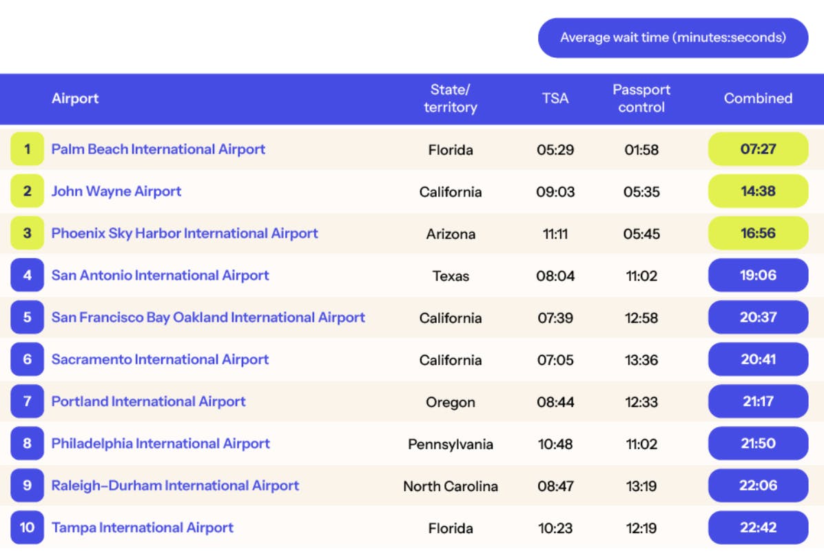824x560 pixels.
Task: Click the TSA column header
Action: click(555, 98)
